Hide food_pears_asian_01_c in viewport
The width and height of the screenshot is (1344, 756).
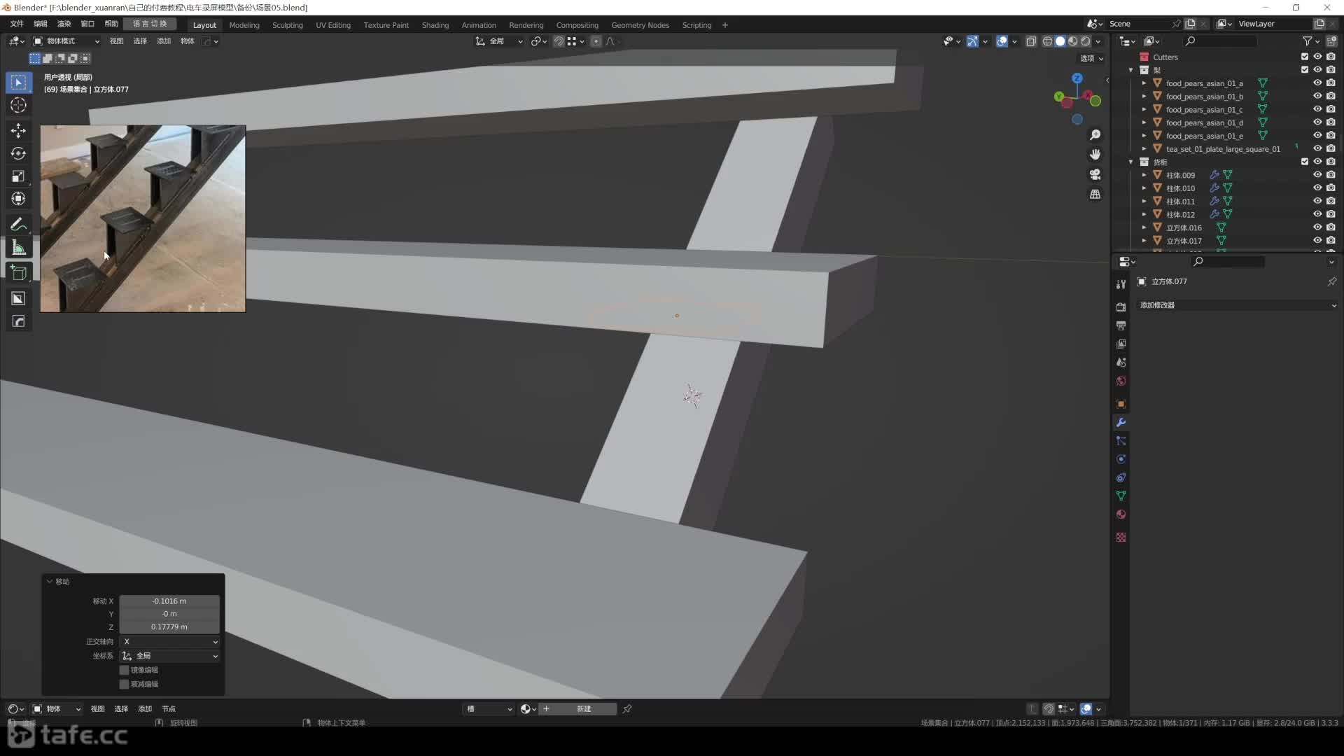click(1317, 109)
